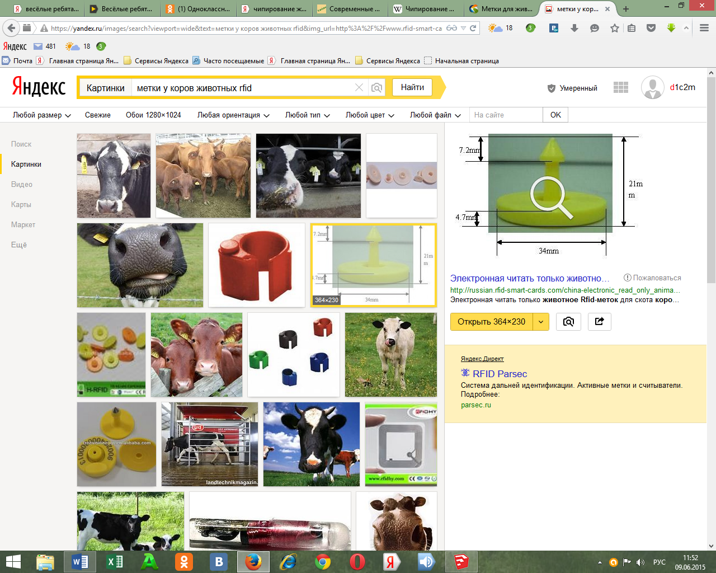Open the multicolored leg bands thumbnail

[x=294, y=355]
